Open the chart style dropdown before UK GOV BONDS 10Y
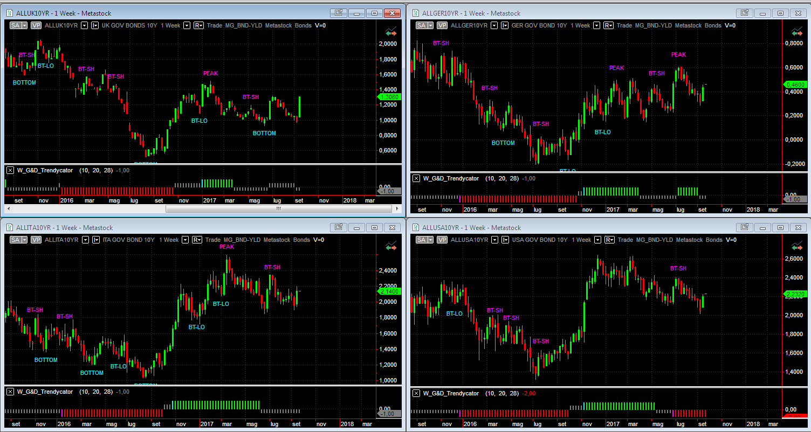811x432 pixels. pos(95,25)
